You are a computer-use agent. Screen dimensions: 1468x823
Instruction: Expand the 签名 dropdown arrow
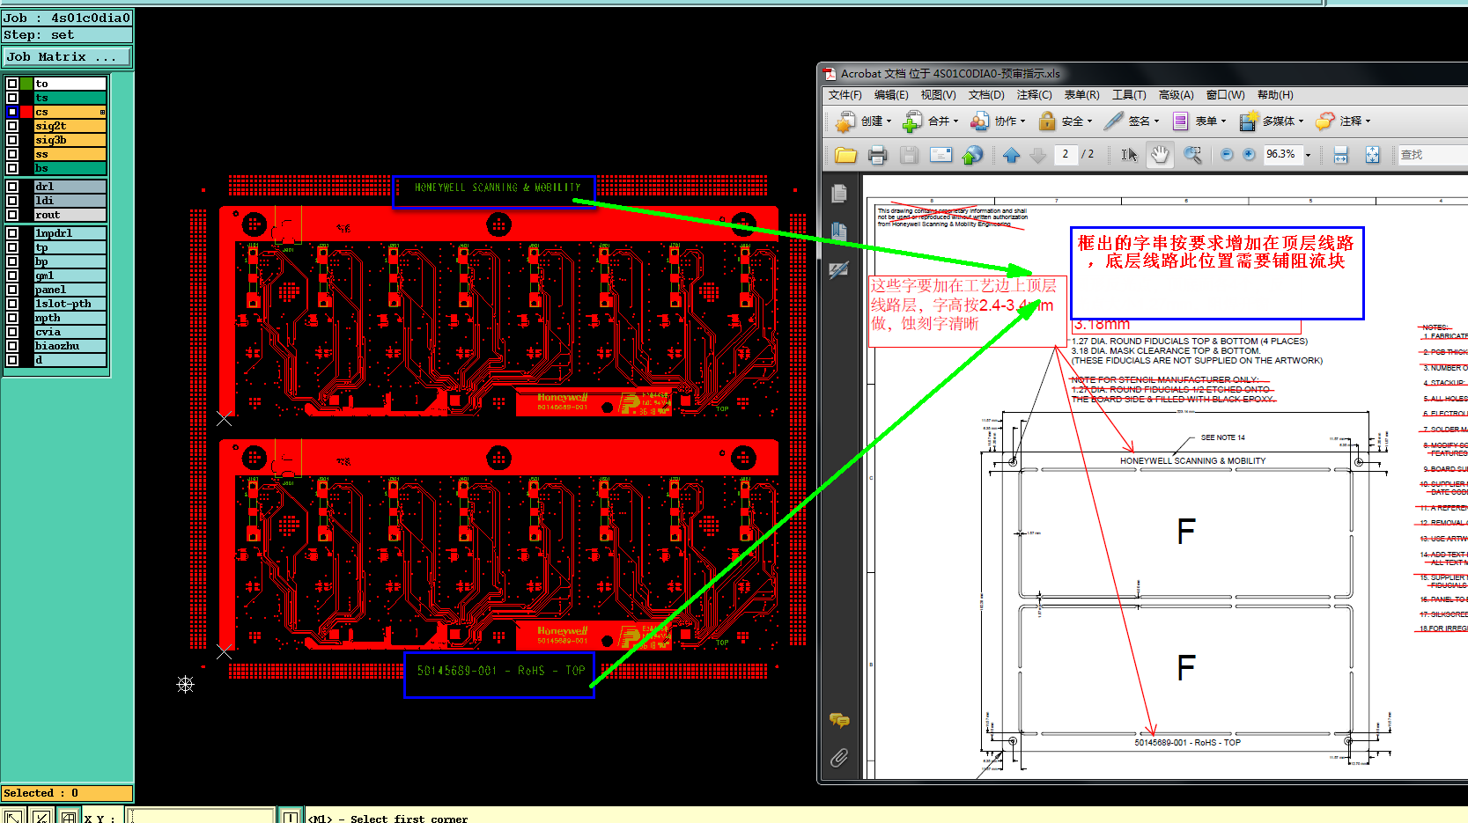(x=1156, y=121)
